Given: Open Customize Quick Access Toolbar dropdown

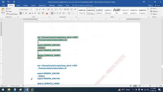Looking at the screenshot, I should click(x=19, y=2).
